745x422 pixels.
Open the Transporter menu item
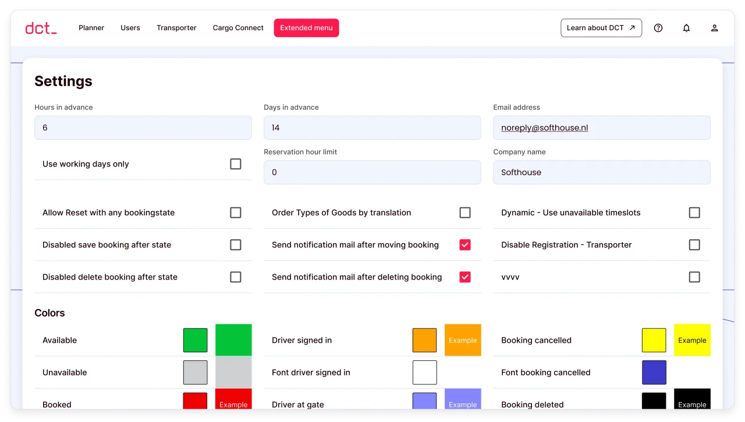[x=176, y=28]
